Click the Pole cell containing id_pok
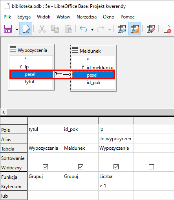The image size is (174, 200). 81,129
